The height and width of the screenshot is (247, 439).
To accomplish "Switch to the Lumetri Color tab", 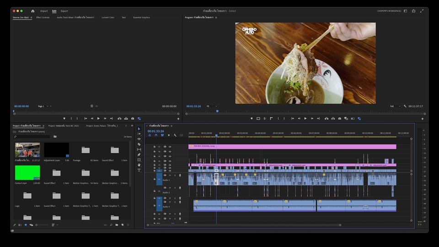I will [x=108, y=17].
